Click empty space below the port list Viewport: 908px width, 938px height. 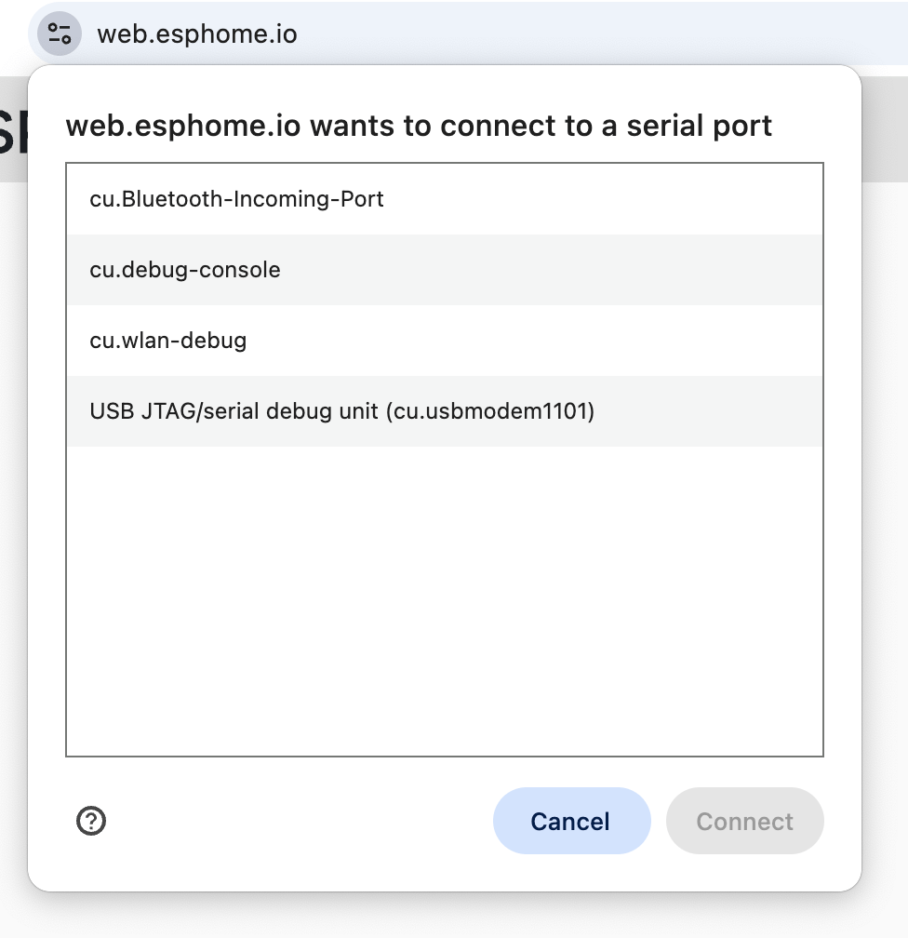[445, 600]
